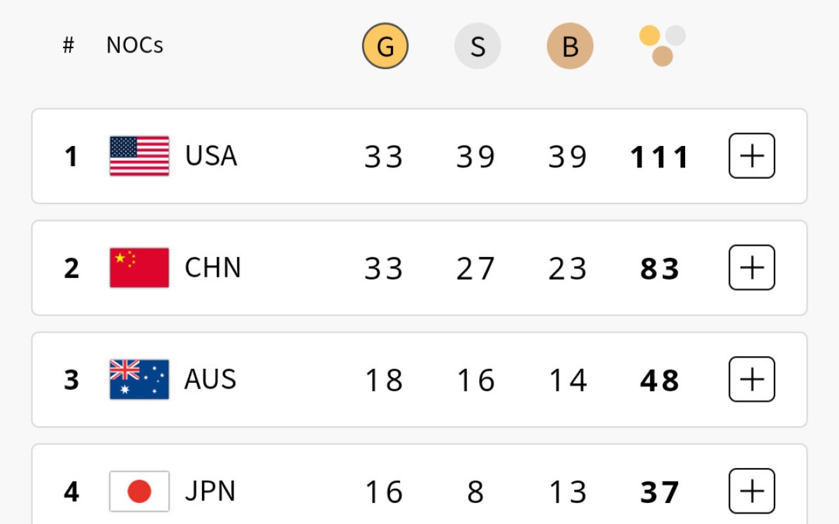Click the silver medal S icon
This screenshot has height=524, width=839.
[x=478, y=46]
